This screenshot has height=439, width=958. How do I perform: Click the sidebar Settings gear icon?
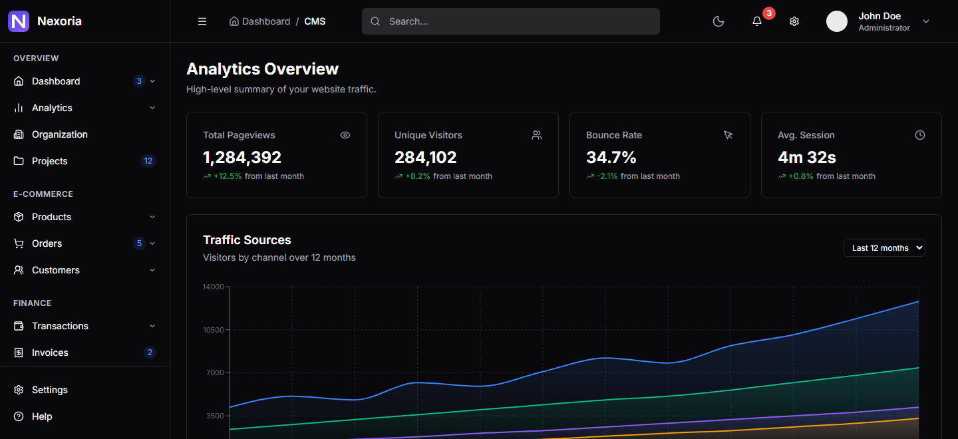pyautogui.click(x=19, y=390)
